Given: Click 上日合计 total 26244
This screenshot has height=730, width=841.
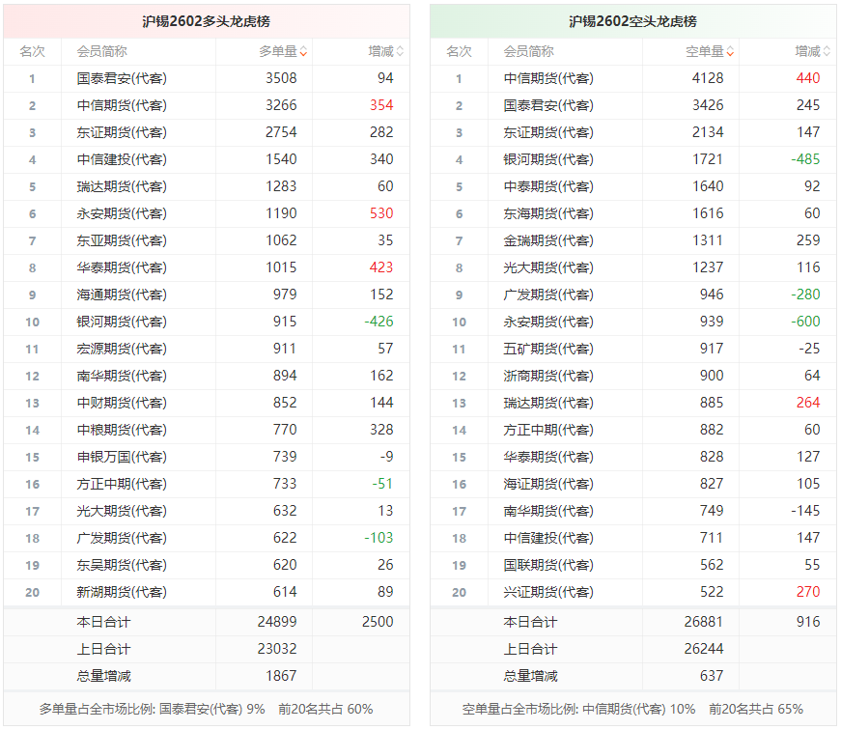Looking at the screenshot, I should coord(704,649).
